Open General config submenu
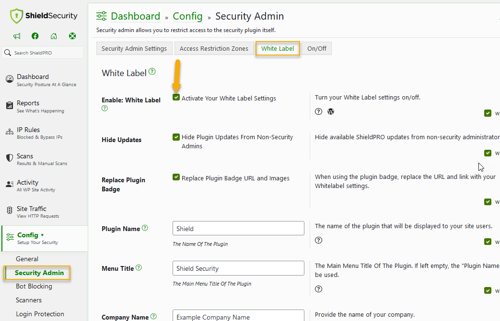 27,259
